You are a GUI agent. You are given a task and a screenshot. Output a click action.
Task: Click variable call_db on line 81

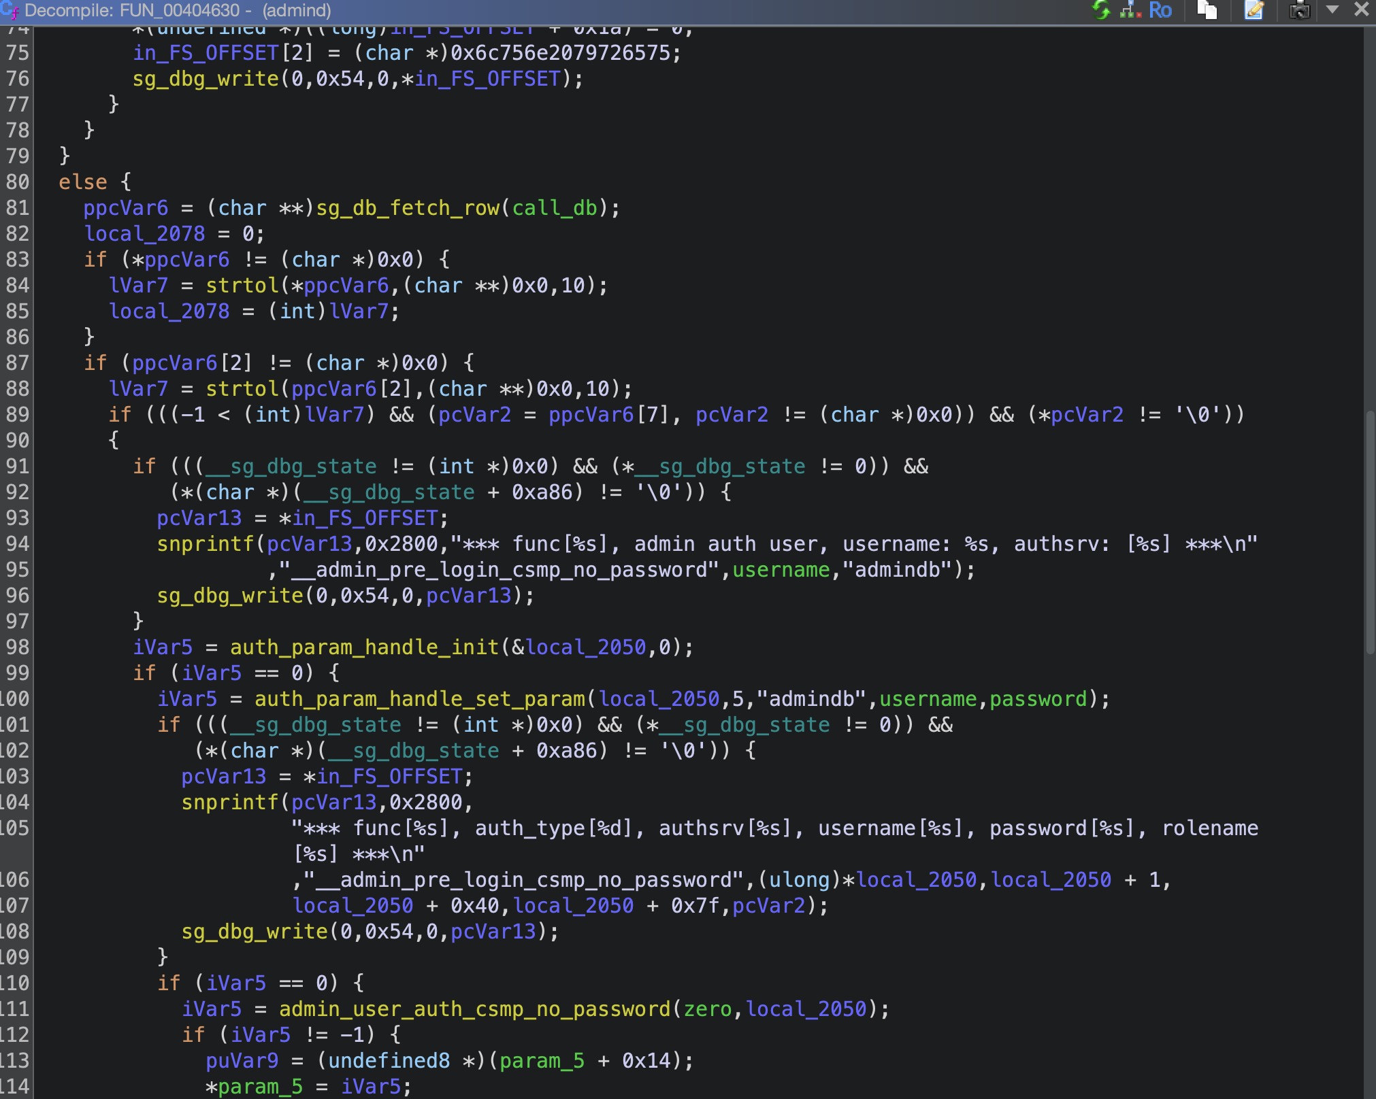click(554, 208)
